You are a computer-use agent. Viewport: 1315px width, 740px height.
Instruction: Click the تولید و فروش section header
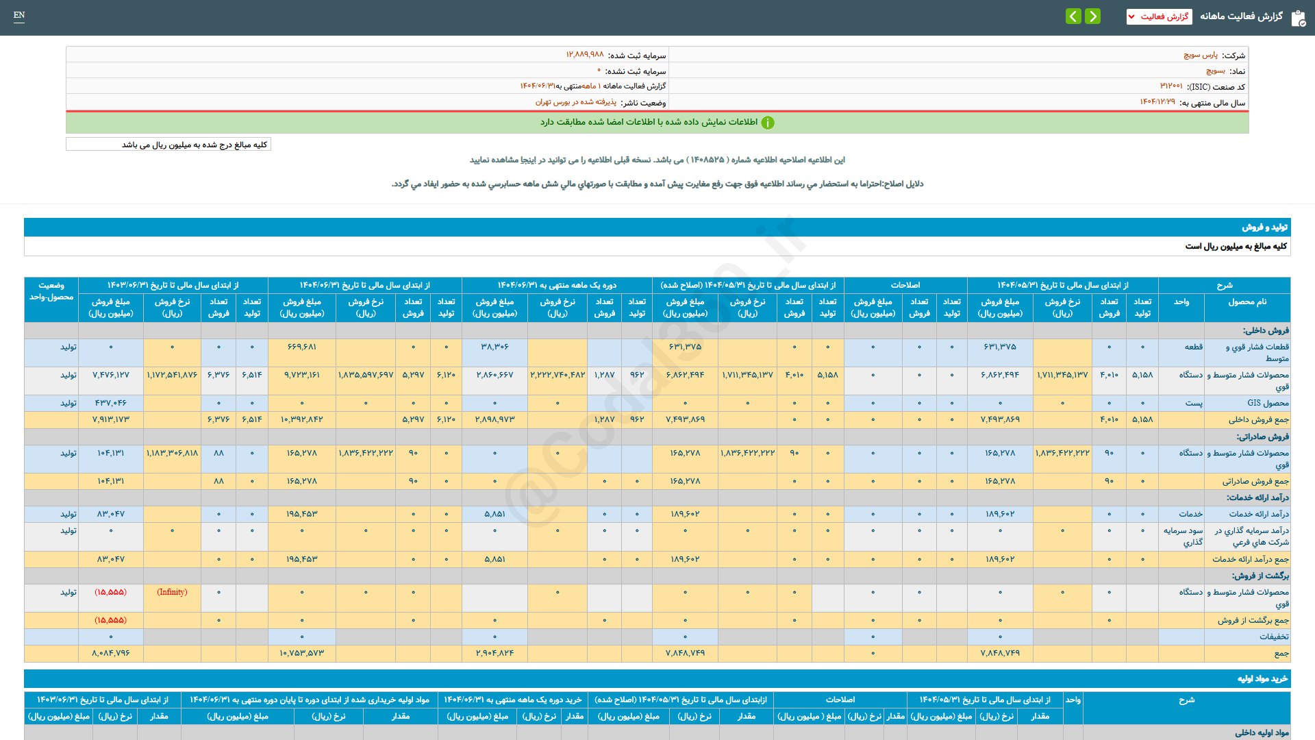pos(1264,227)
